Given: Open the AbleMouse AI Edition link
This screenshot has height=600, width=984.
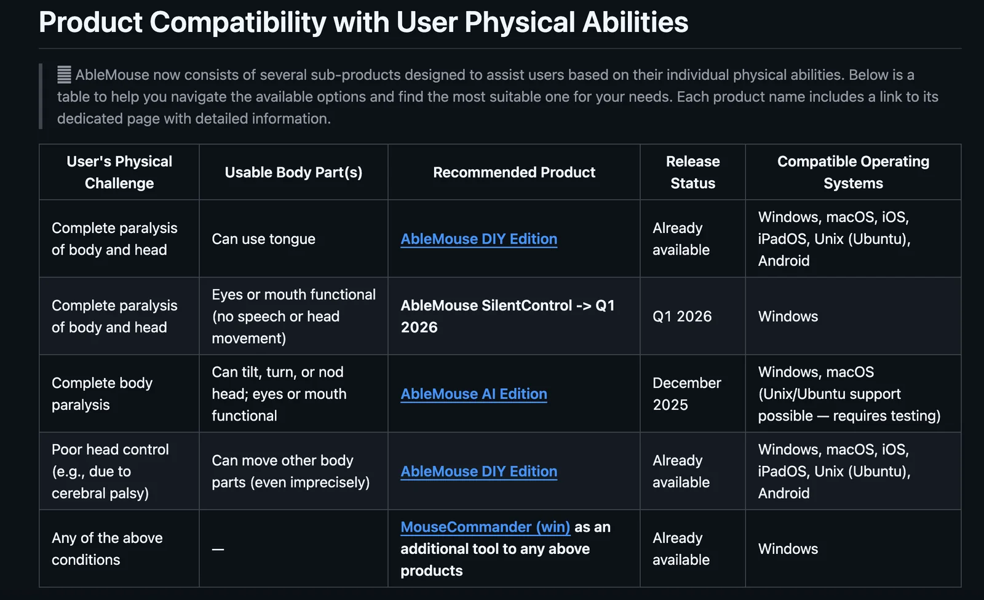Looking at the screenshot, I should coord(474,394).
